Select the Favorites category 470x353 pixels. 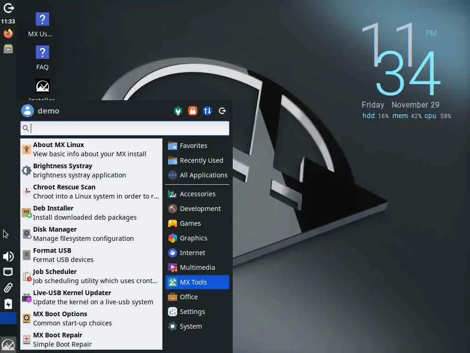point(197,146)
